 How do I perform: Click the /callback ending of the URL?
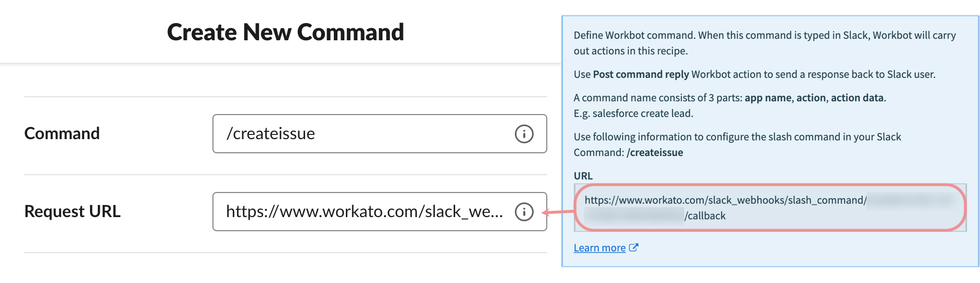[x=705, y=216]
